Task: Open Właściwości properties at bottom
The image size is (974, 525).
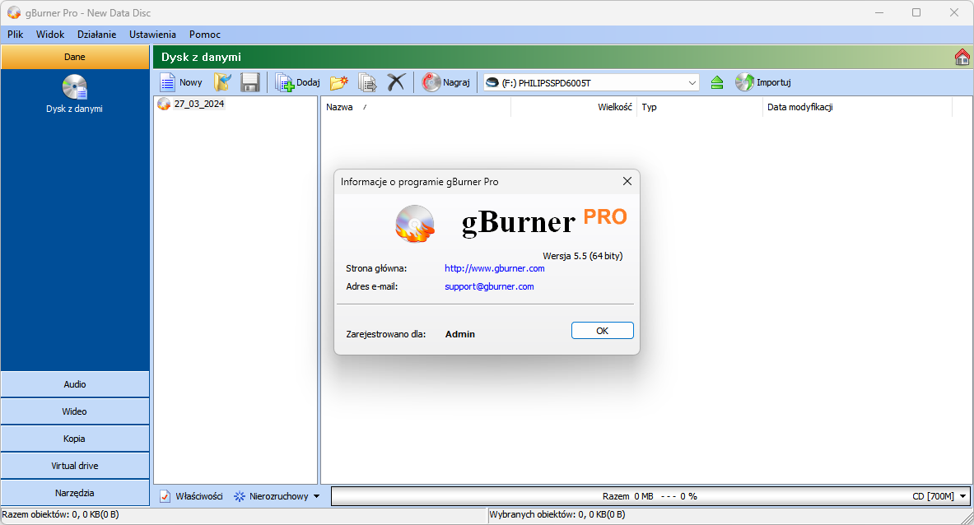Action: tap(191, 496)
